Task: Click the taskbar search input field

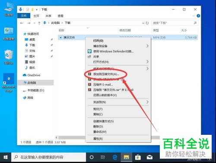Action: 49,157
